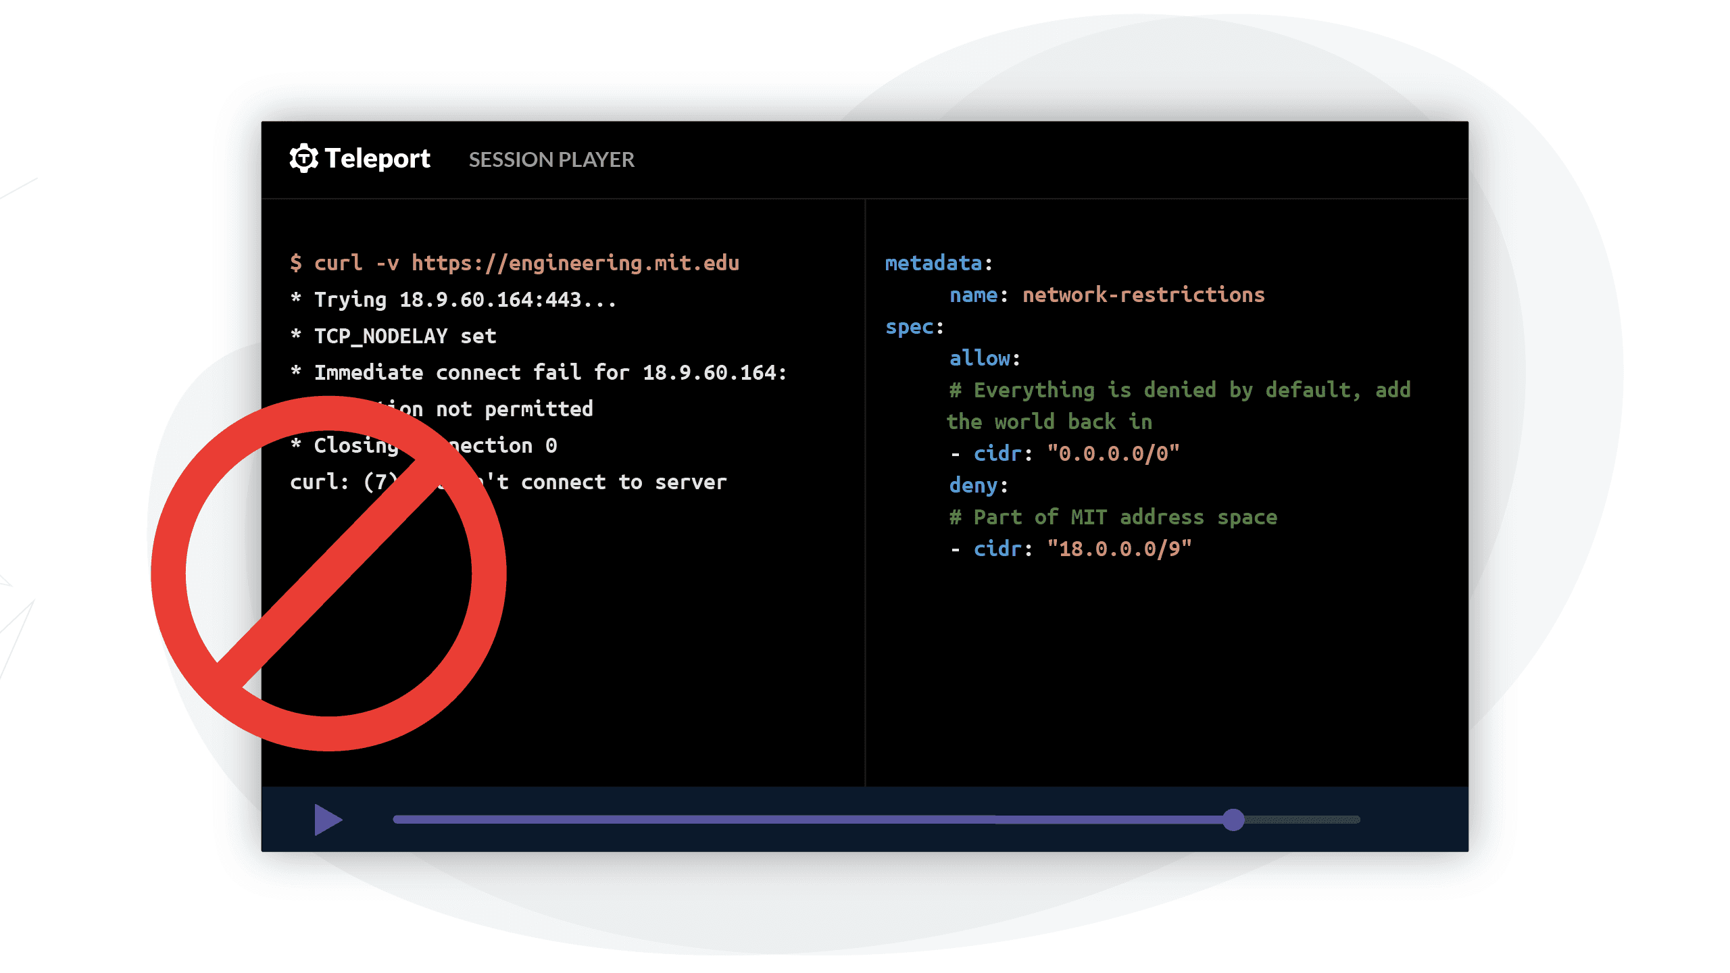This screenshot has height=973, width=1730.
Task: Click the cidr value "18.0.0.0/9"
Action: pyautogui.click(x=1118, y=549)
